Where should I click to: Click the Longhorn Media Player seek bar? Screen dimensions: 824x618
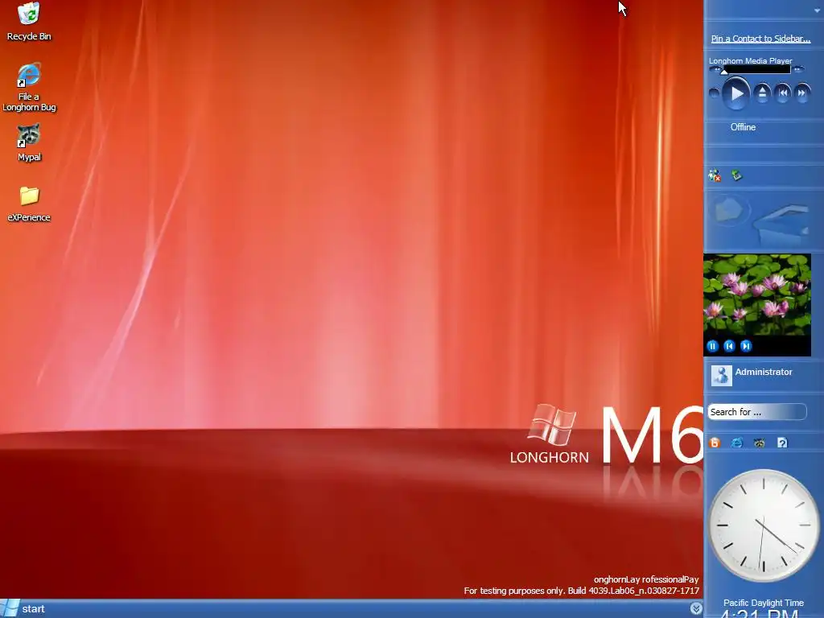(756, 69)
